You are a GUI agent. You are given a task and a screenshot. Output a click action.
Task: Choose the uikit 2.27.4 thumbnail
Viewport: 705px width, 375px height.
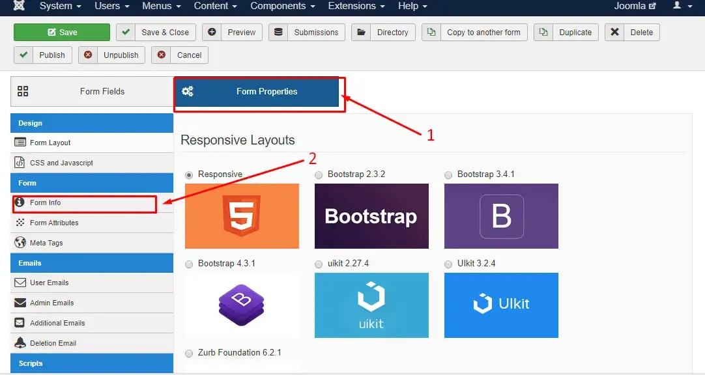371,305
